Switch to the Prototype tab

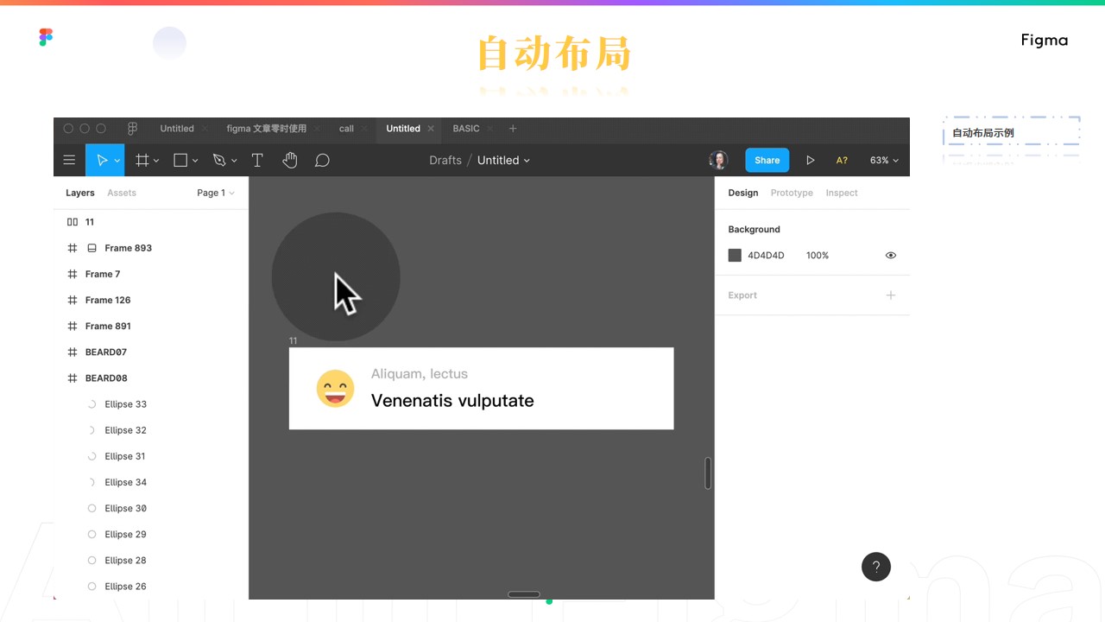coord(791,193)
